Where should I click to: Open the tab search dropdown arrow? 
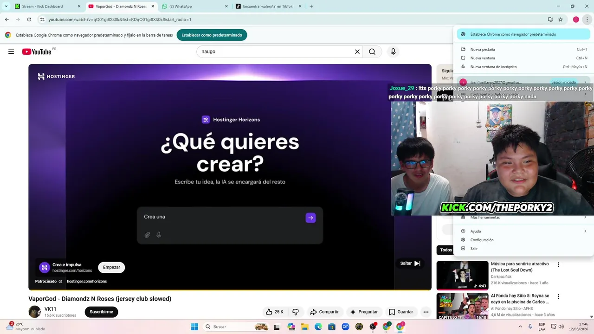(6, 6)
